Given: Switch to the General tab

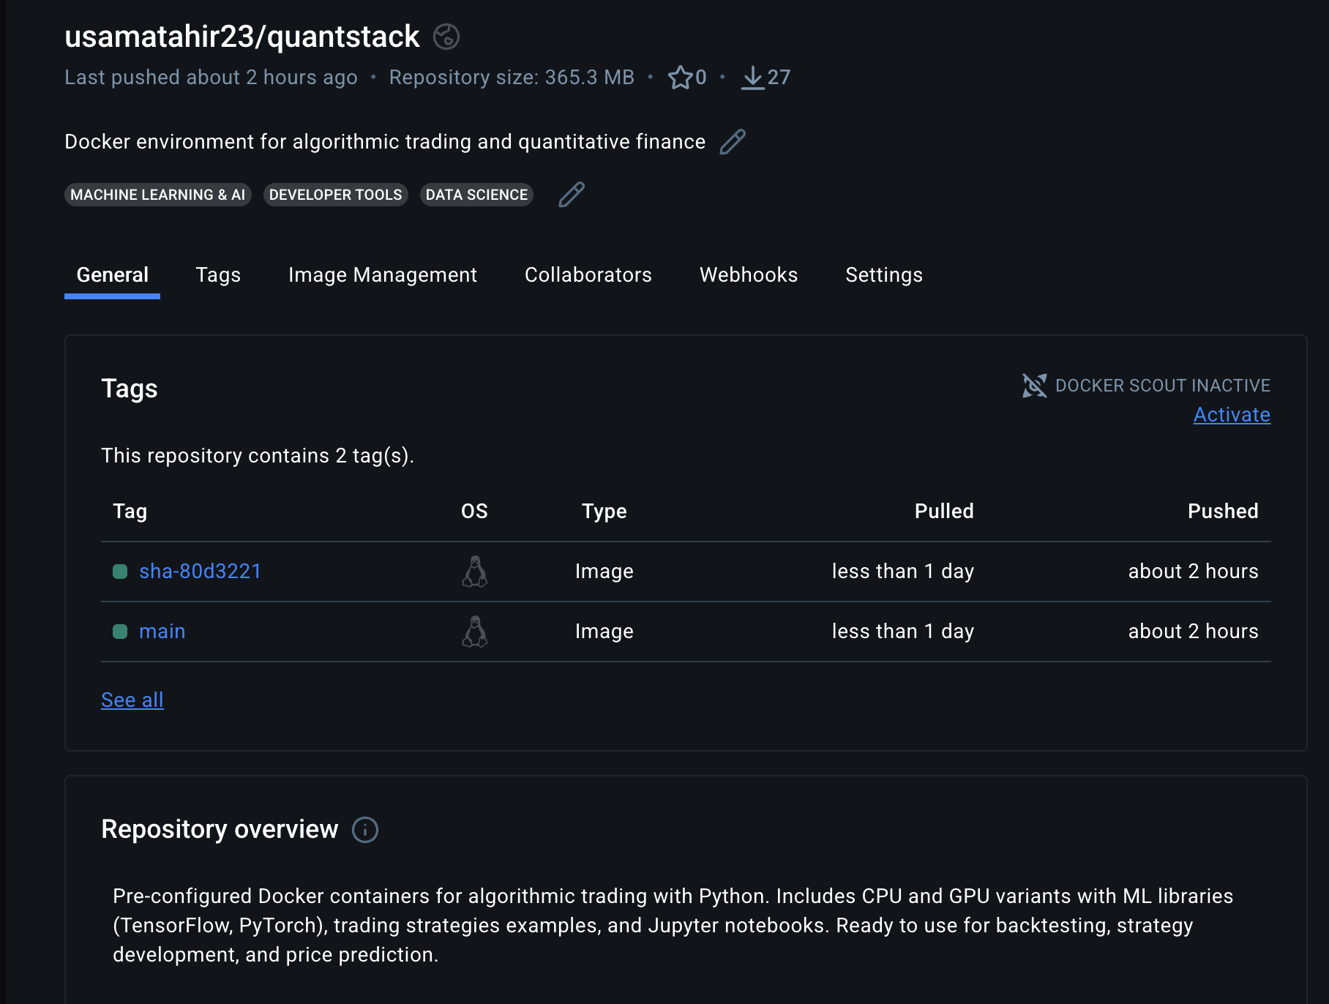Looking at the screenshot, I should (113, 275).
